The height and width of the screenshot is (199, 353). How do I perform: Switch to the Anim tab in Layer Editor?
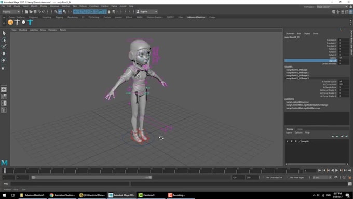300,129
